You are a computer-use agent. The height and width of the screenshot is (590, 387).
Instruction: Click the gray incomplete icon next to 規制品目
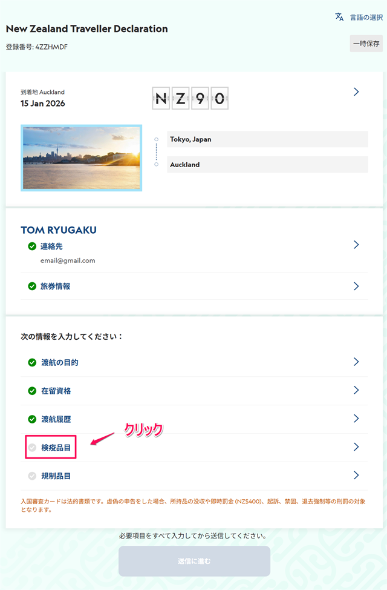32,476
